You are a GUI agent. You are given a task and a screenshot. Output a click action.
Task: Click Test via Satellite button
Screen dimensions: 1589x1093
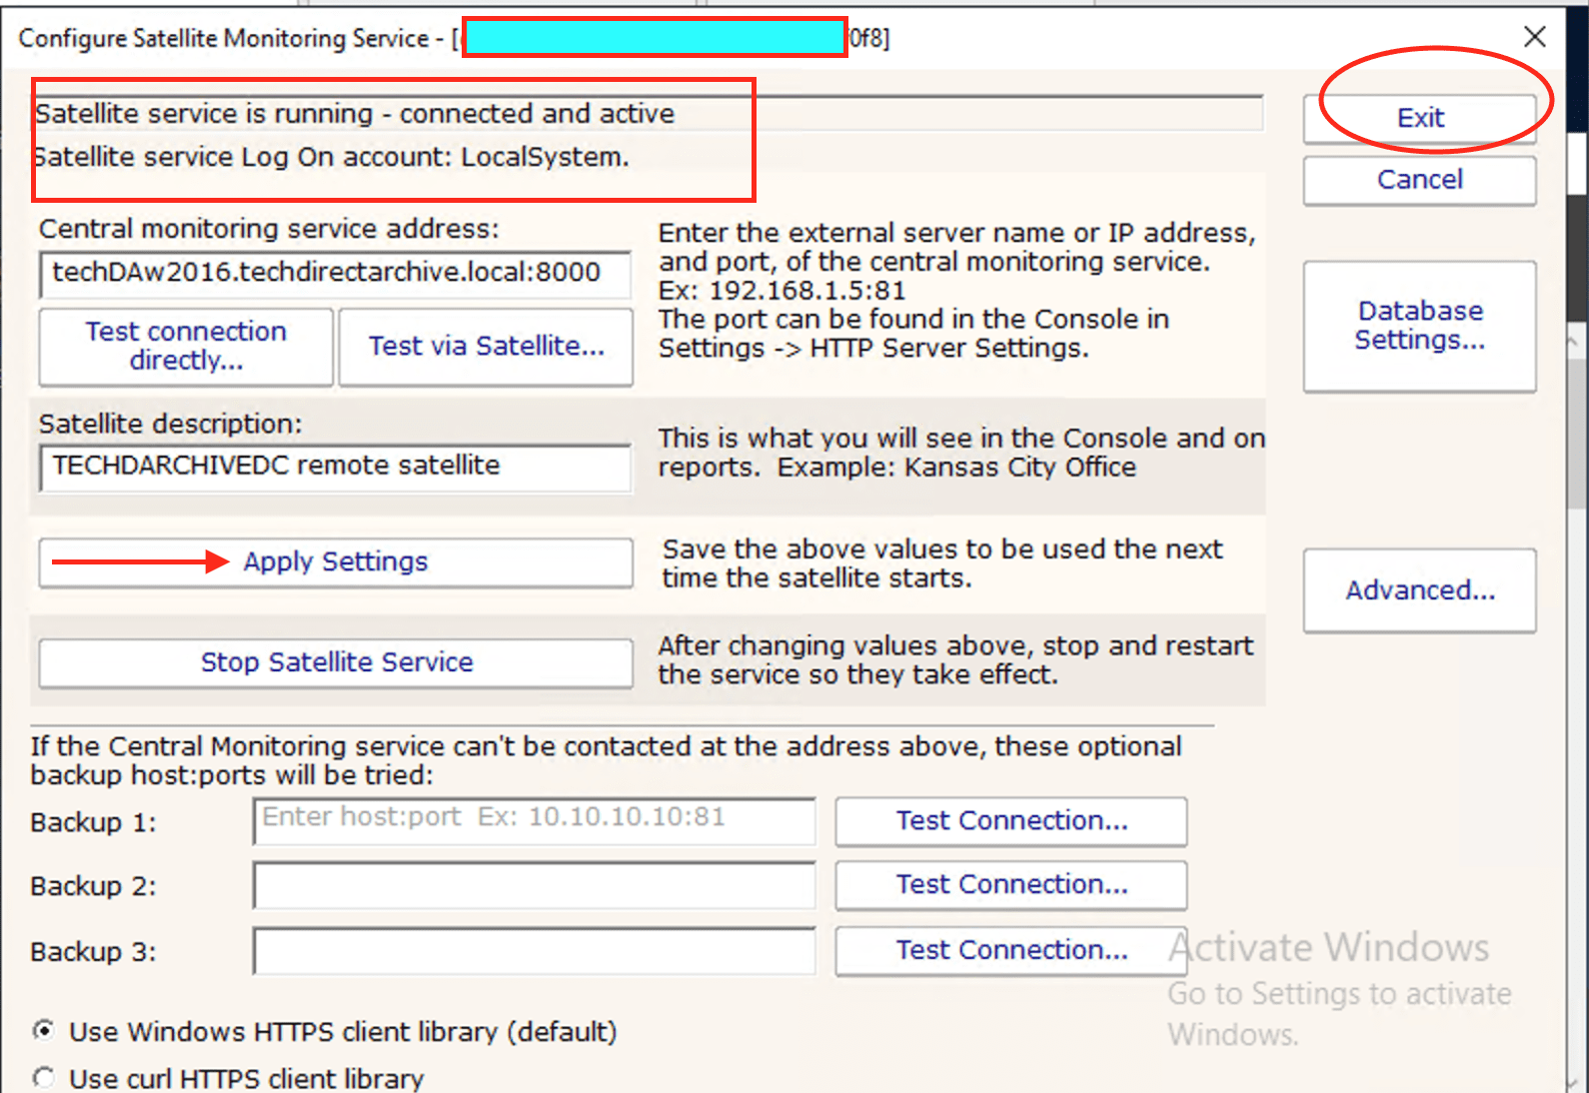(x=486, y=346)
